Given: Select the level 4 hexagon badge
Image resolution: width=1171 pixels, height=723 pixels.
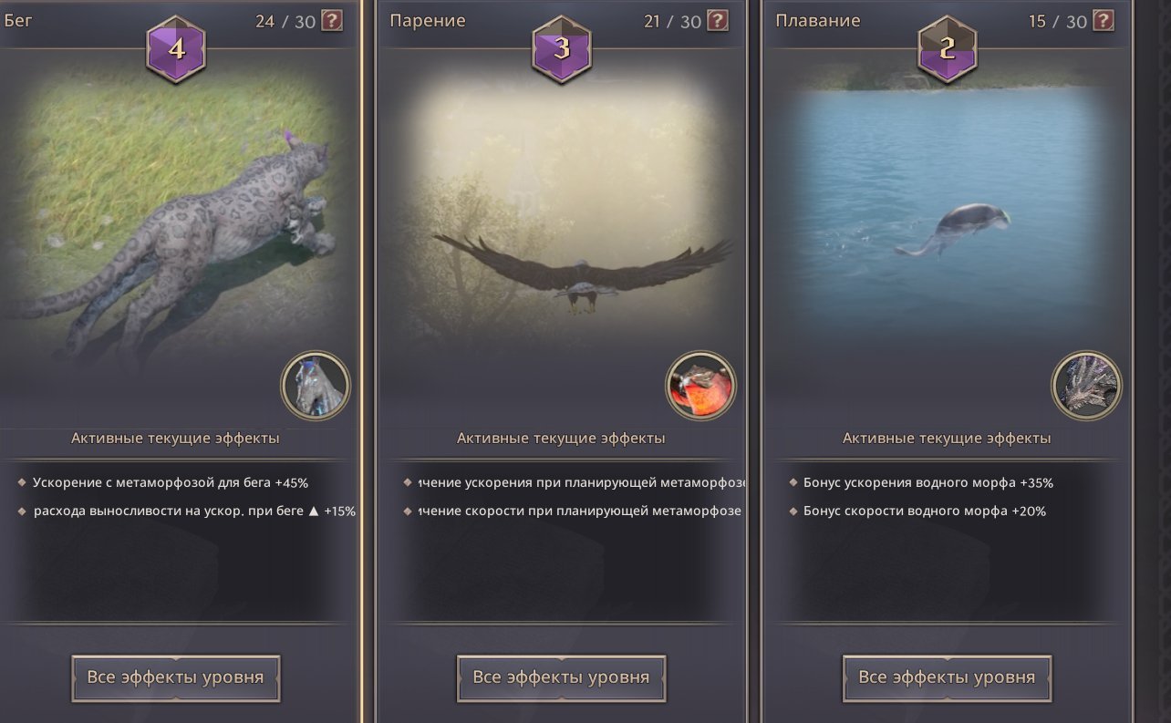Looking at the screenshot, I should [x=176, y=49].
